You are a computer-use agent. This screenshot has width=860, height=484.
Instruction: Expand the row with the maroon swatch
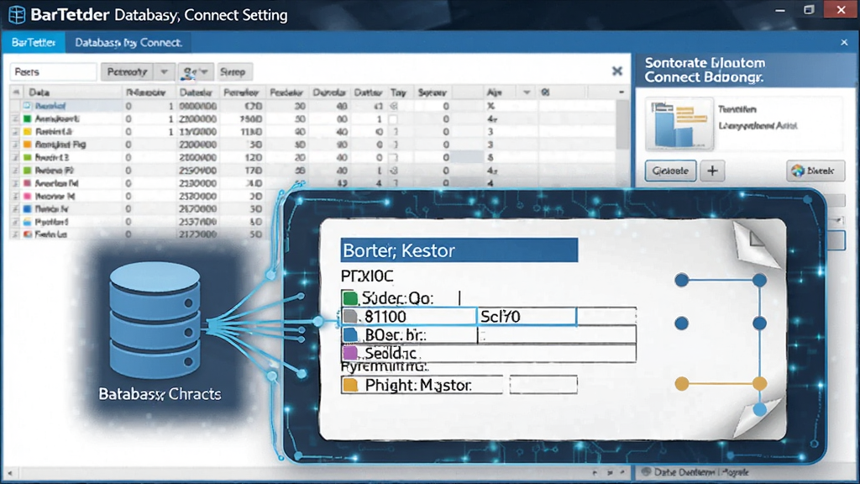[x=15, y=183]
